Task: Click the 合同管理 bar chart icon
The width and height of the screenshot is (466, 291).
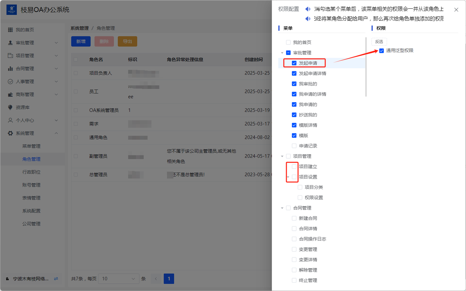Action: point(10,68)
